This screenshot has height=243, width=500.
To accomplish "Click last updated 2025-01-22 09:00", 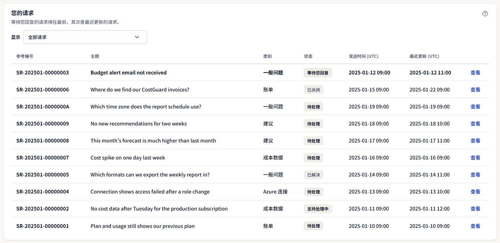I will click(x=430, y=90).
